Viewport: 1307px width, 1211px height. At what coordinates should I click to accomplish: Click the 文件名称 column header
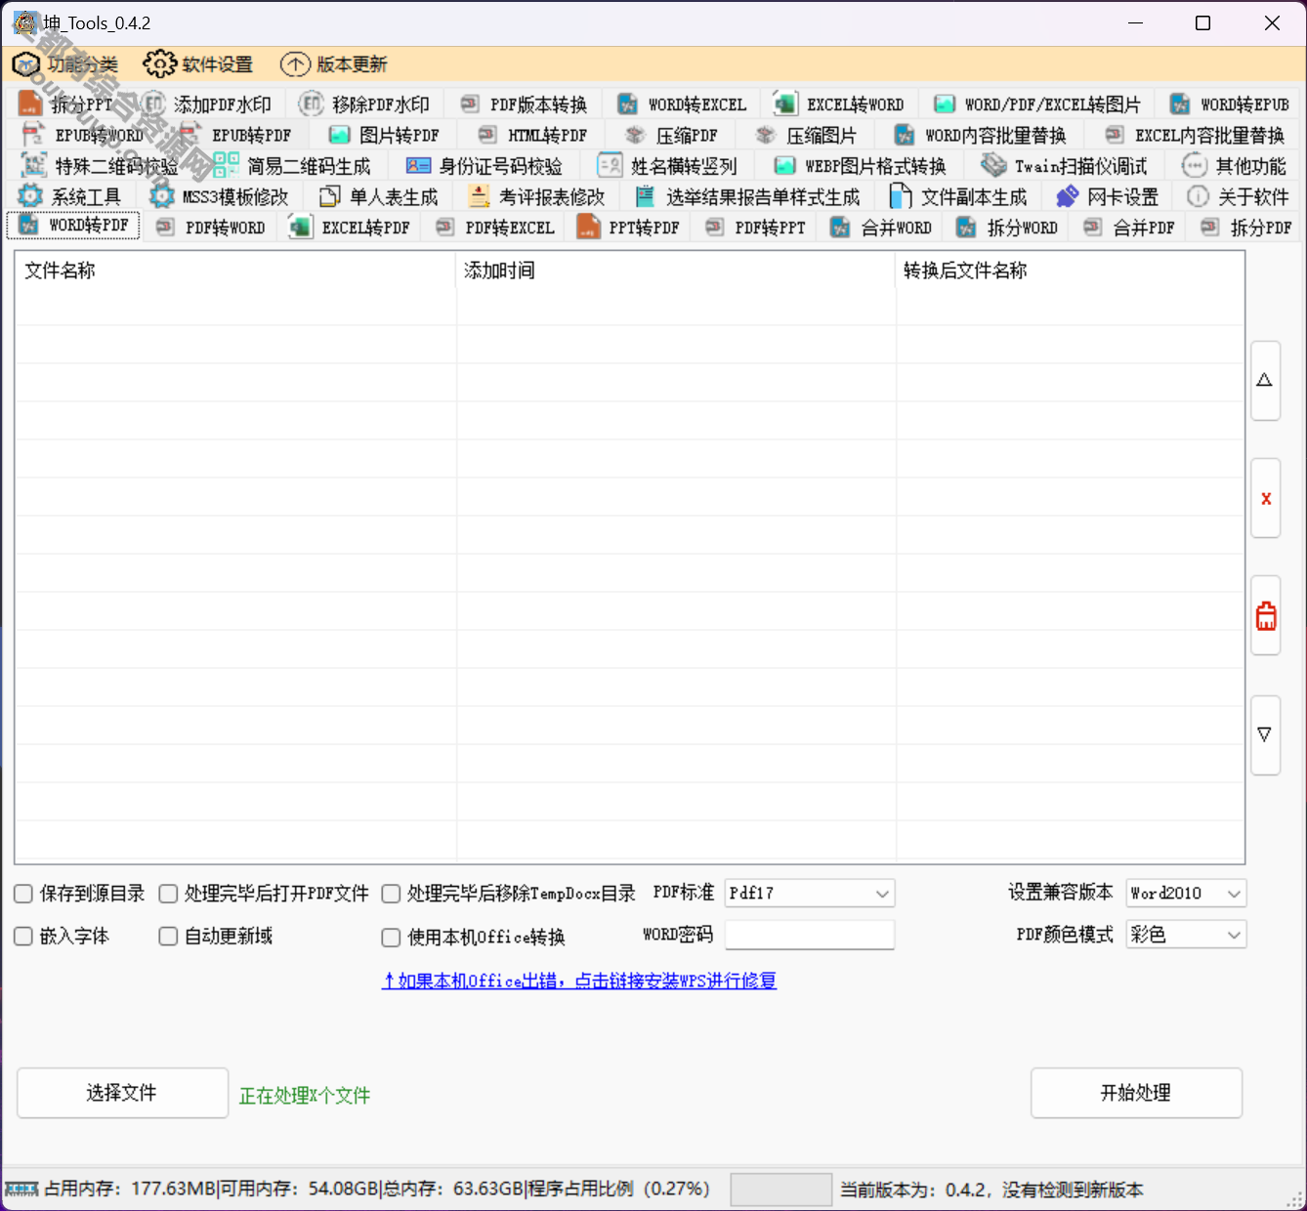pos(235,271)
